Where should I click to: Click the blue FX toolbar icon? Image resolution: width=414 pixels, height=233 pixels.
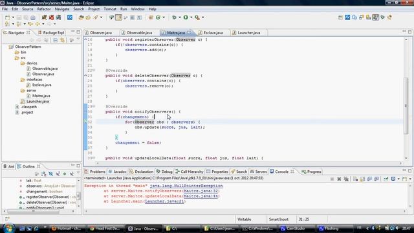point(70,17)
